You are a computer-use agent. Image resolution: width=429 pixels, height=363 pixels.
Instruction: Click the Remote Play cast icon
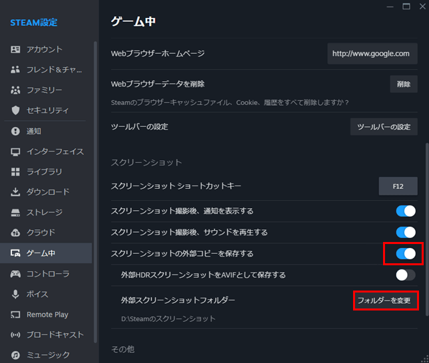pos(15,314)
